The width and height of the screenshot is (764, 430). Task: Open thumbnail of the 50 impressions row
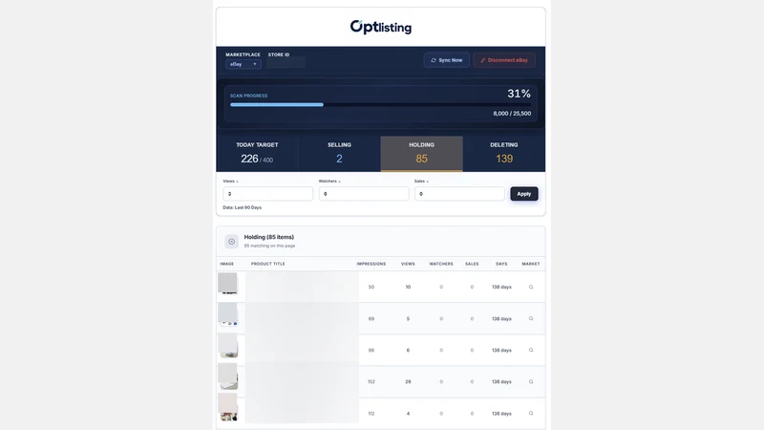point(227,284)
